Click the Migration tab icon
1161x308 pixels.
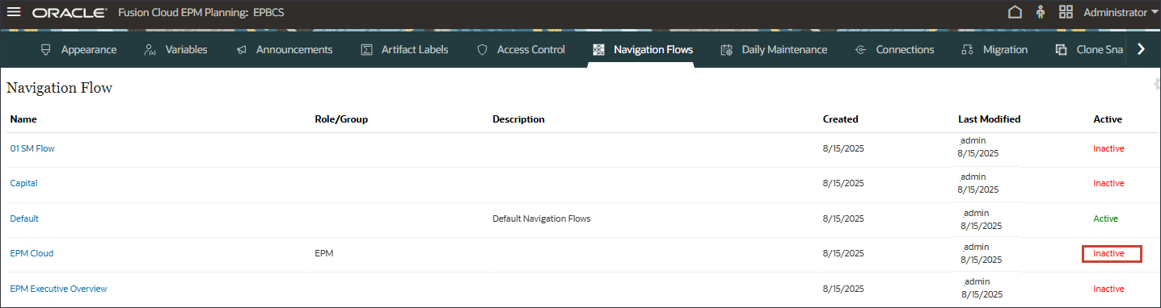coord(967,49)
